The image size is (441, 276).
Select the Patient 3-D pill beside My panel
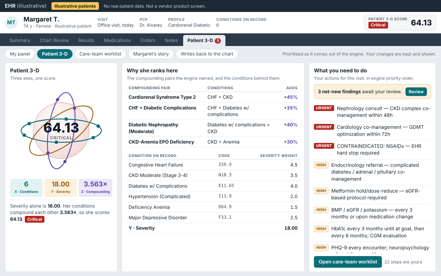(55, 54)
